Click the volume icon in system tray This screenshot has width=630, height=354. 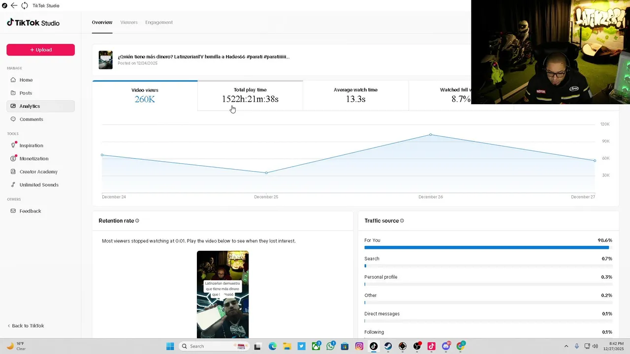pyautogui.click(x=595, y=346)
